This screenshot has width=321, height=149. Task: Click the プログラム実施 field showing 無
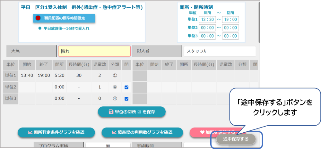point(108,146)
